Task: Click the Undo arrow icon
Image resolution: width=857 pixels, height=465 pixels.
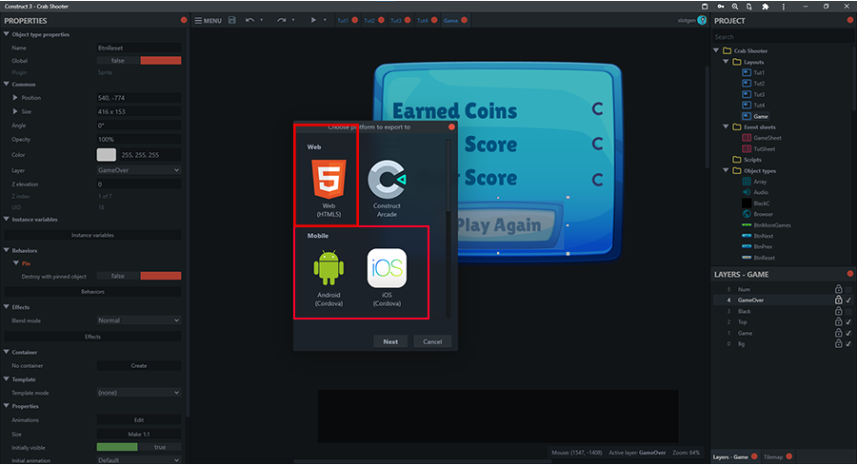Action: [x=249, y=20]
